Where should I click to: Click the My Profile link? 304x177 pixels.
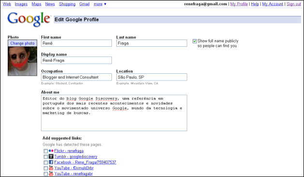click(x=239, y=4)
